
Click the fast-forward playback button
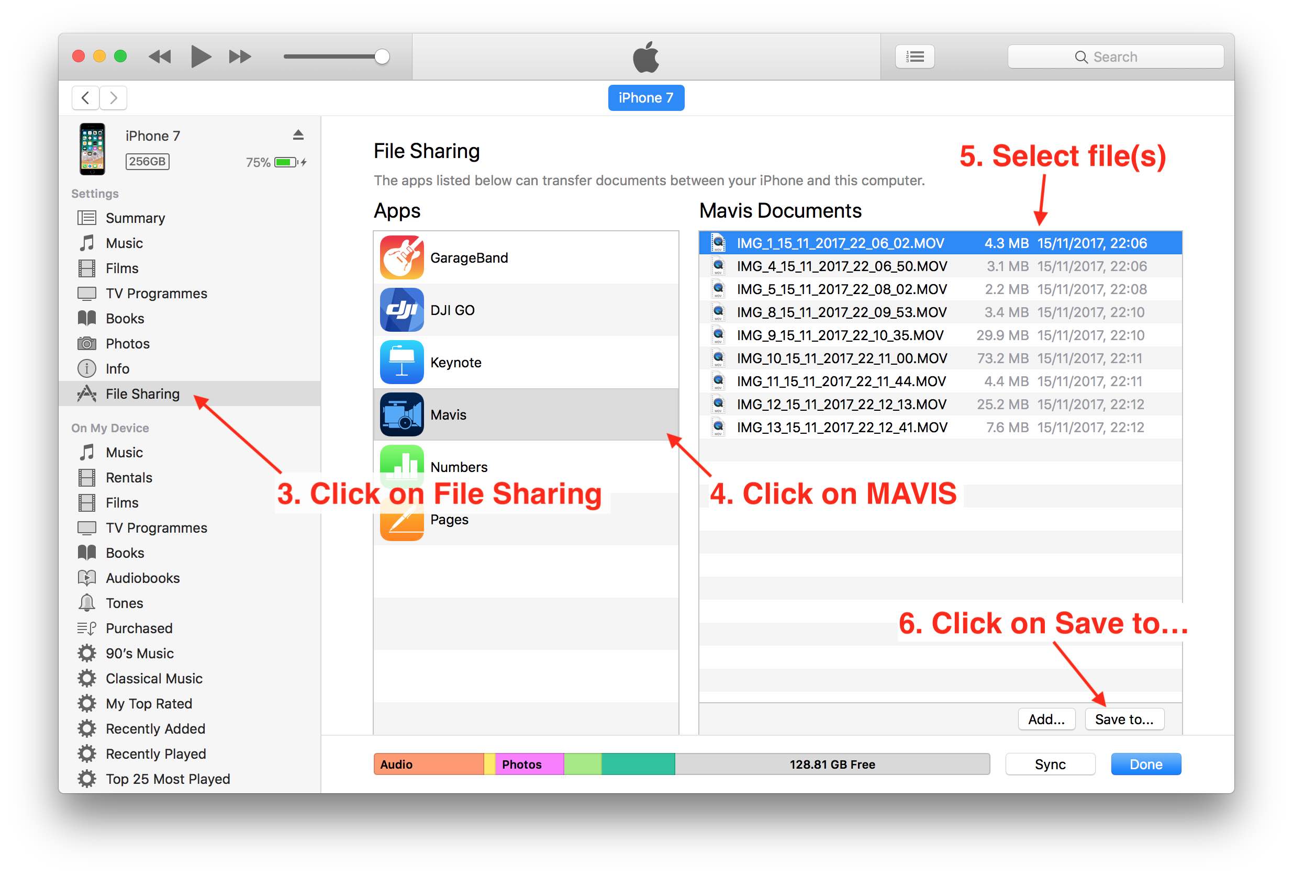click(x=240, y=57)
